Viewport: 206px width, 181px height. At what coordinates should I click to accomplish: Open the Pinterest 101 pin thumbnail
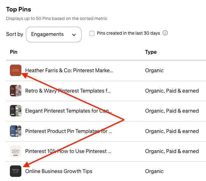point(16,151)
